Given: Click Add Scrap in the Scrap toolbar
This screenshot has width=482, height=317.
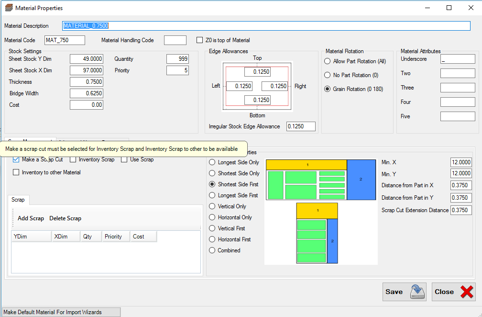Looking at the screenshot, I should point(30,218).
